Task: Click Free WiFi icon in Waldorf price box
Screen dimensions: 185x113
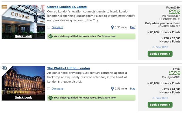Action: pos(153,98)
